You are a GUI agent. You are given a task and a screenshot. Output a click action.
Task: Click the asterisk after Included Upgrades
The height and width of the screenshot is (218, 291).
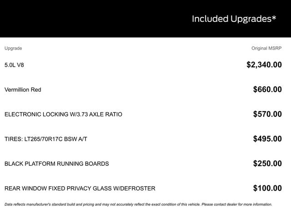pyautogui.click(x=274, y=18)
